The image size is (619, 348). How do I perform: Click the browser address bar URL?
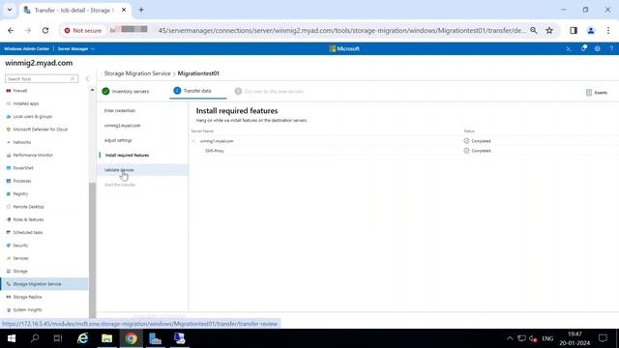click(x=341, y=30)
